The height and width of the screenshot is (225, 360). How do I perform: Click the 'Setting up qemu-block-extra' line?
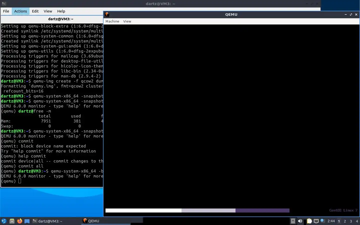pyautogui.click(x=52, y=26)
